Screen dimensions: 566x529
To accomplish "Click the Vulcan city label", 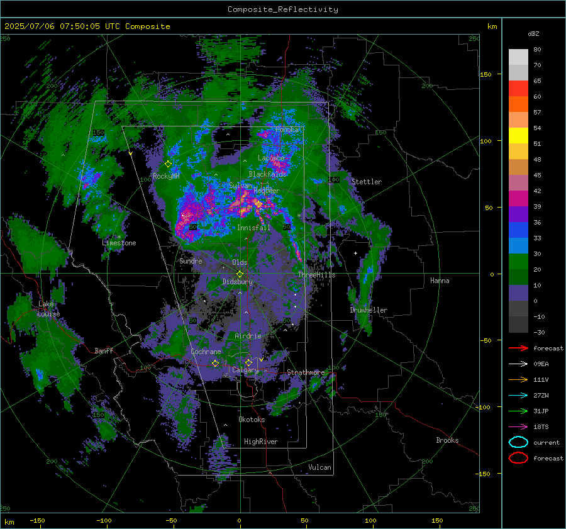I will (320, 467).
